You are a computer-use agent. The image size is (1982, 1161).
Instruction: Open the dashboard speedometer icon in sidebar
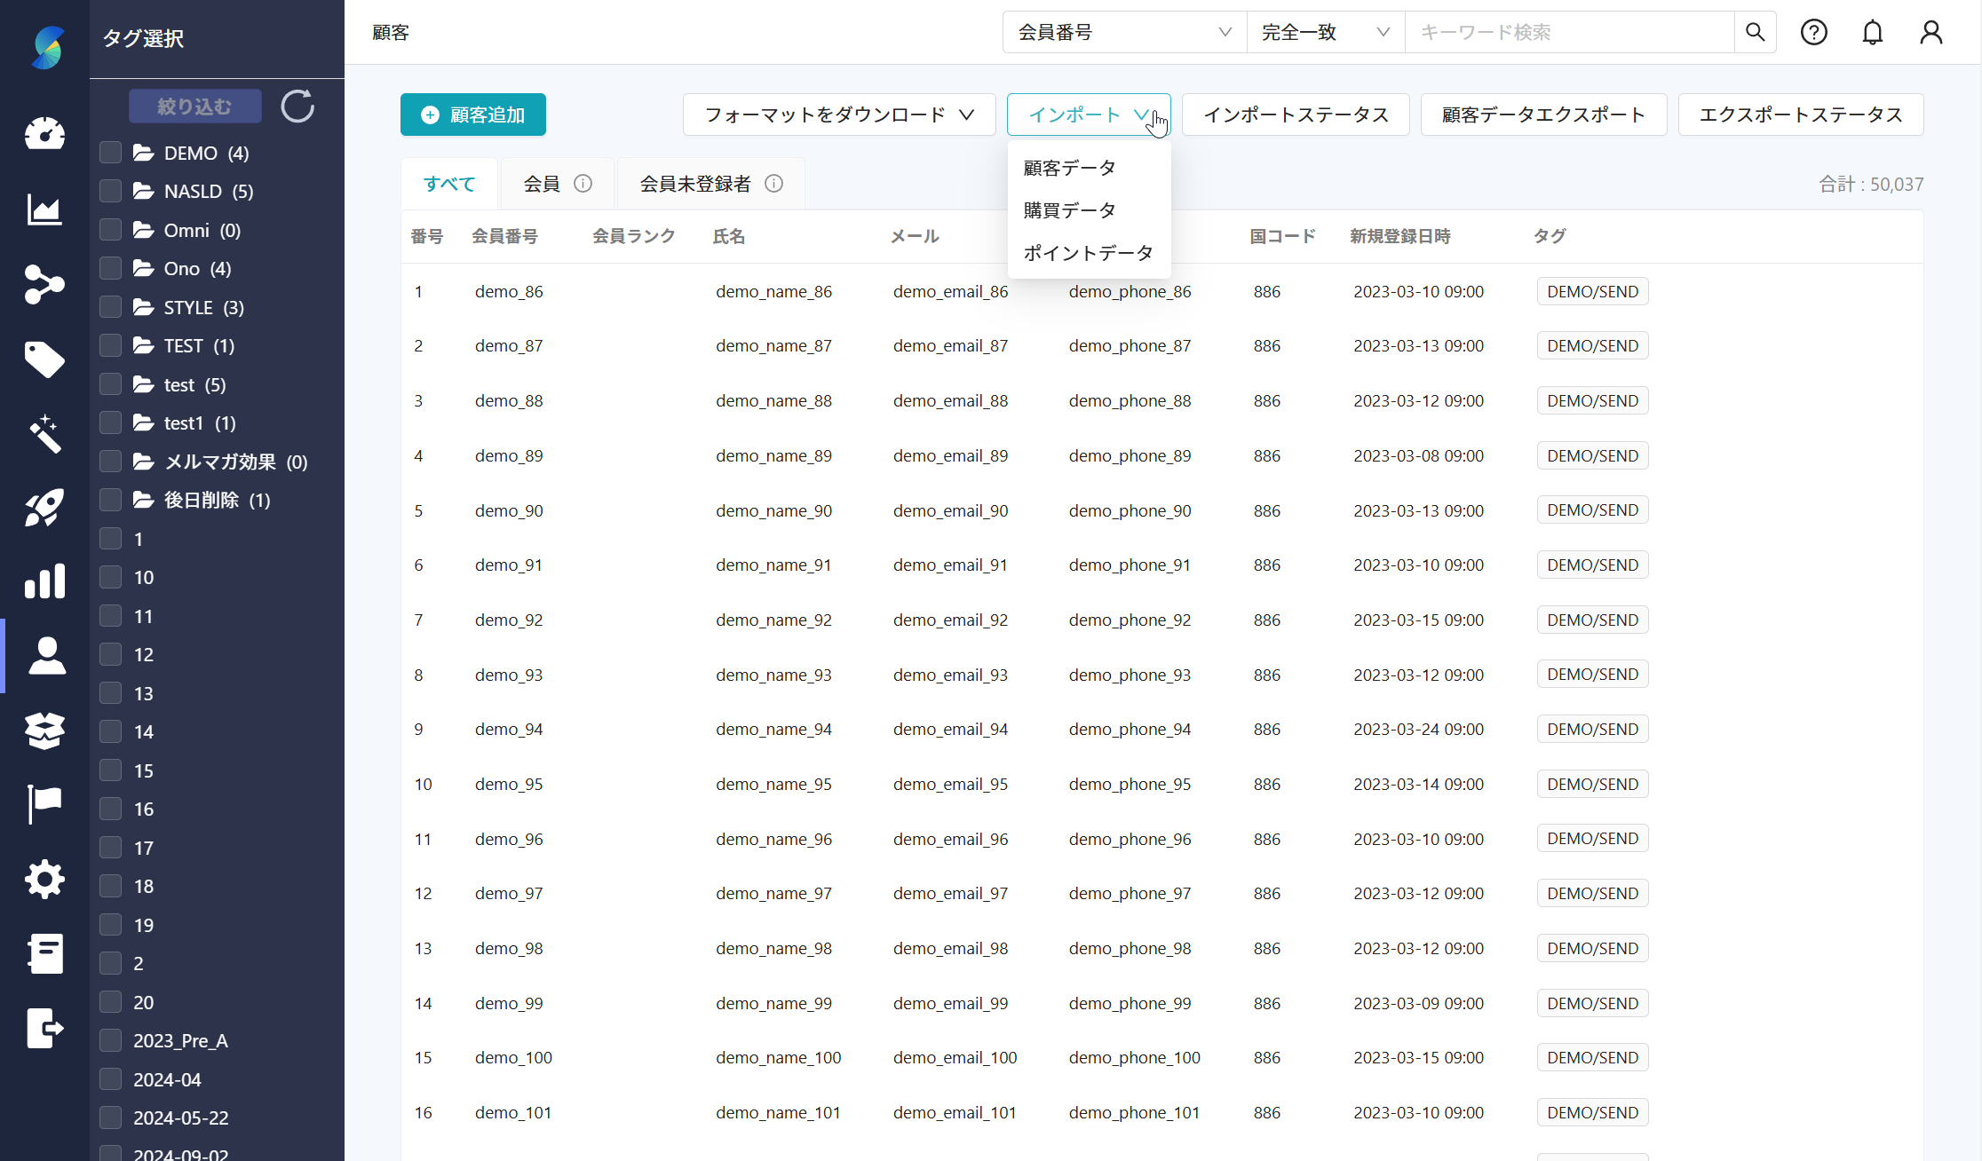pos(44,133)
